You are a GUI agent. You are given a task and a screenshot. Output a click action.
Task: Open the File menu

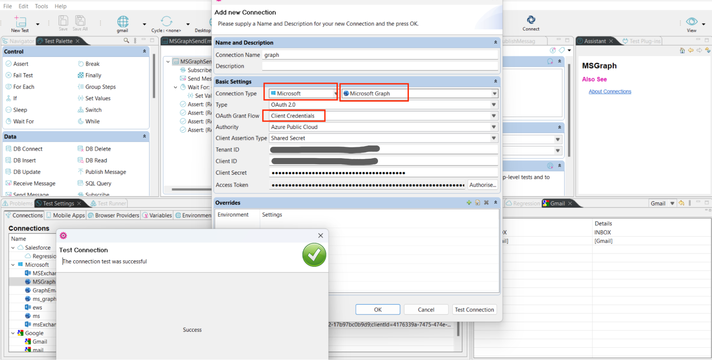pyautogui.click(x=7, y=6)
